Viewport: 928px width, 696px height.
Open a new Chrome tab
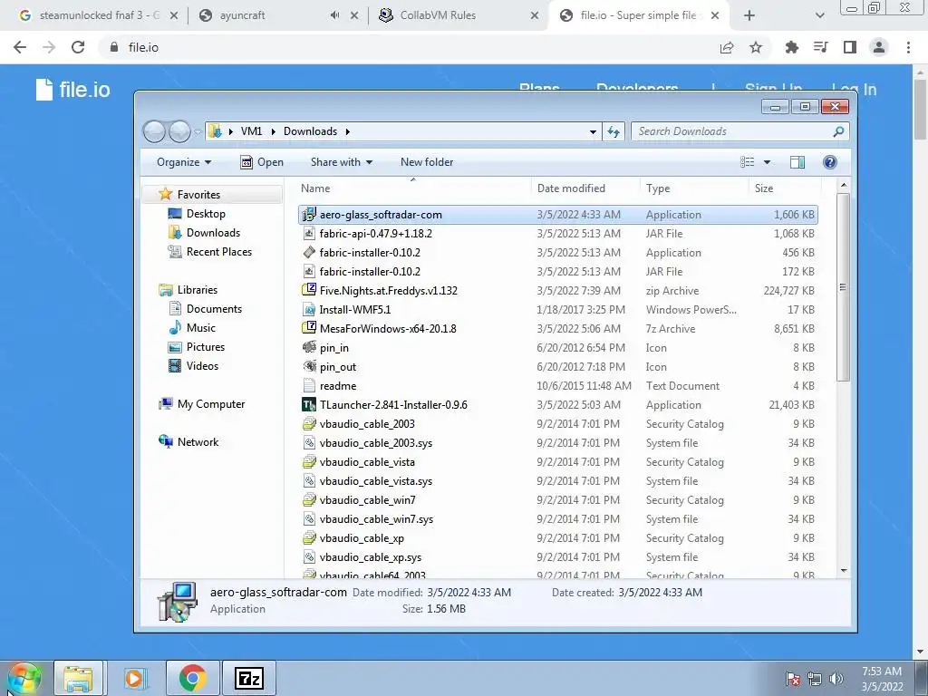[x=749, y=15]
